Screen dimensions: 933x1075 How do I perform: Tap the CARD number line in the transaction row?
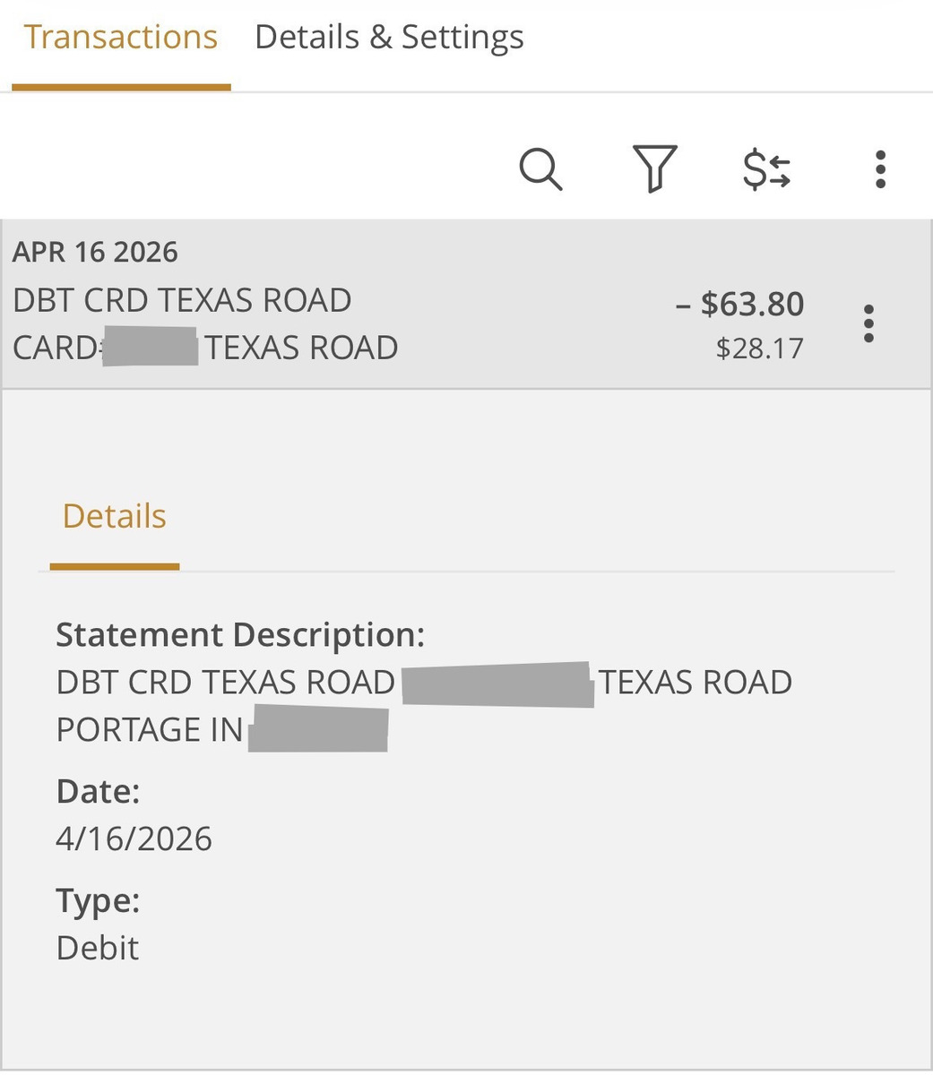[x=206, y=348]
